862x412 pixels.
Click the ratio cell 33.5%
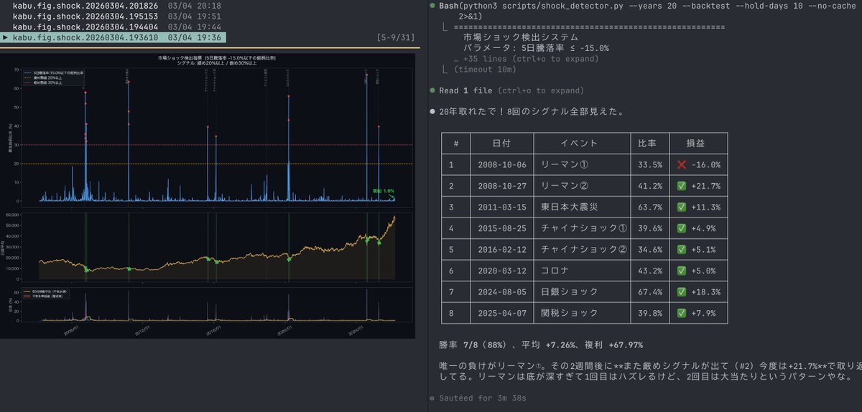click(650, 164)
